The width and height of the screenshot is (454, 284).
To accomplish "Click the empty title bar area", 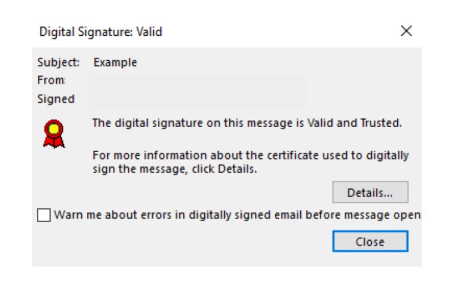I will (x=272, y=34).
